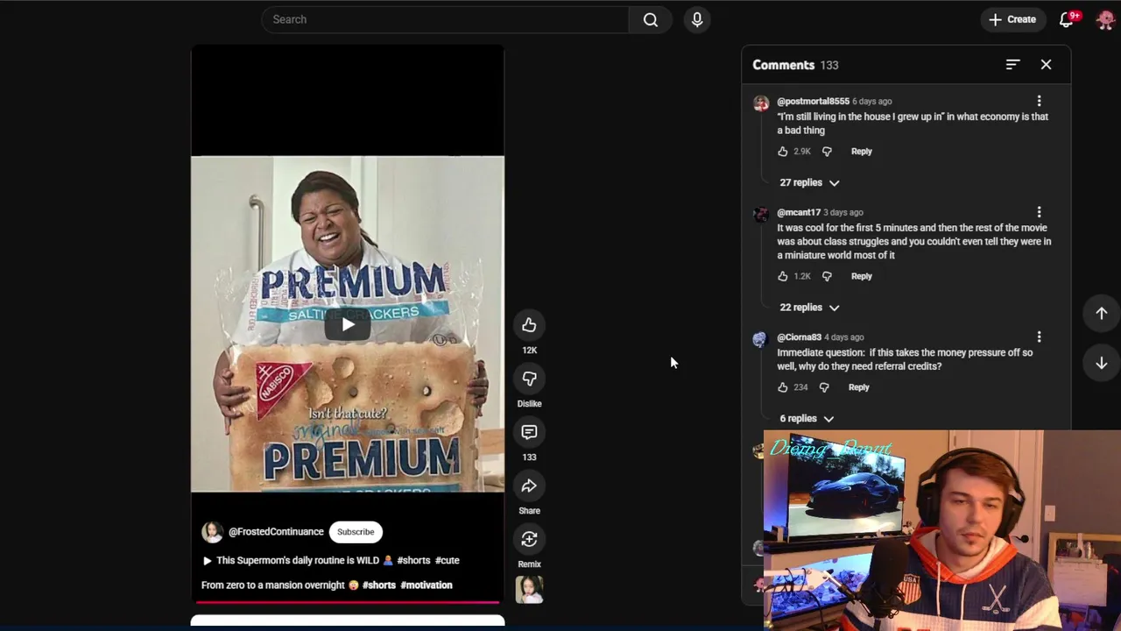
Task: Open options for @mcant17's comment
Action: point(1039,212)
